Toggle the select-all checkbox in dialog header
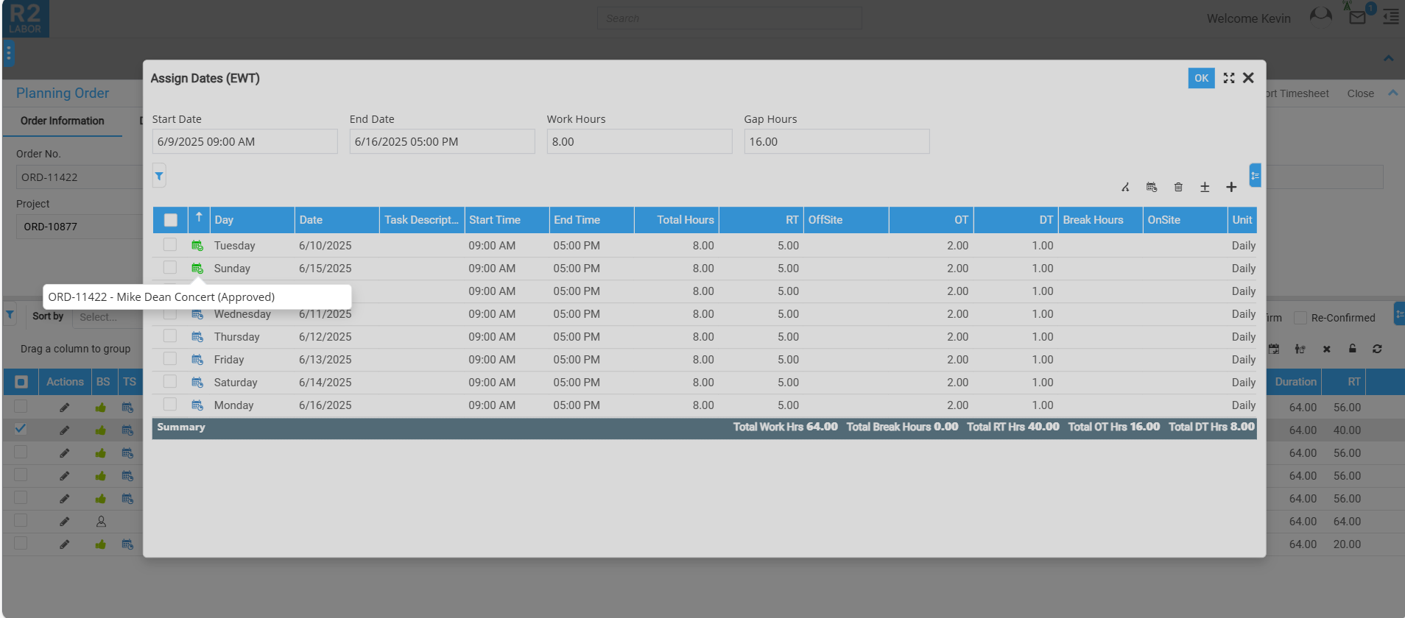 pos(171,220)
